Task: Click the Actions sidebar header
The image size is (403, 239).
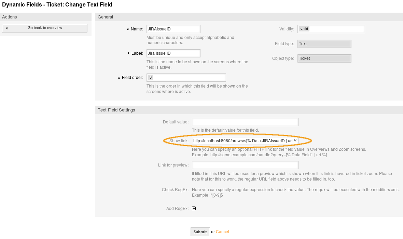Action: point(10,17)
